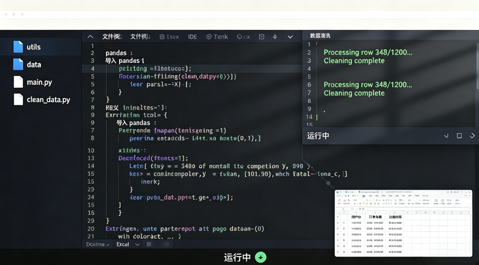Click the right chevron in 运行中 panel header
This screenshot has height=265, width=479.
point(472,136)
